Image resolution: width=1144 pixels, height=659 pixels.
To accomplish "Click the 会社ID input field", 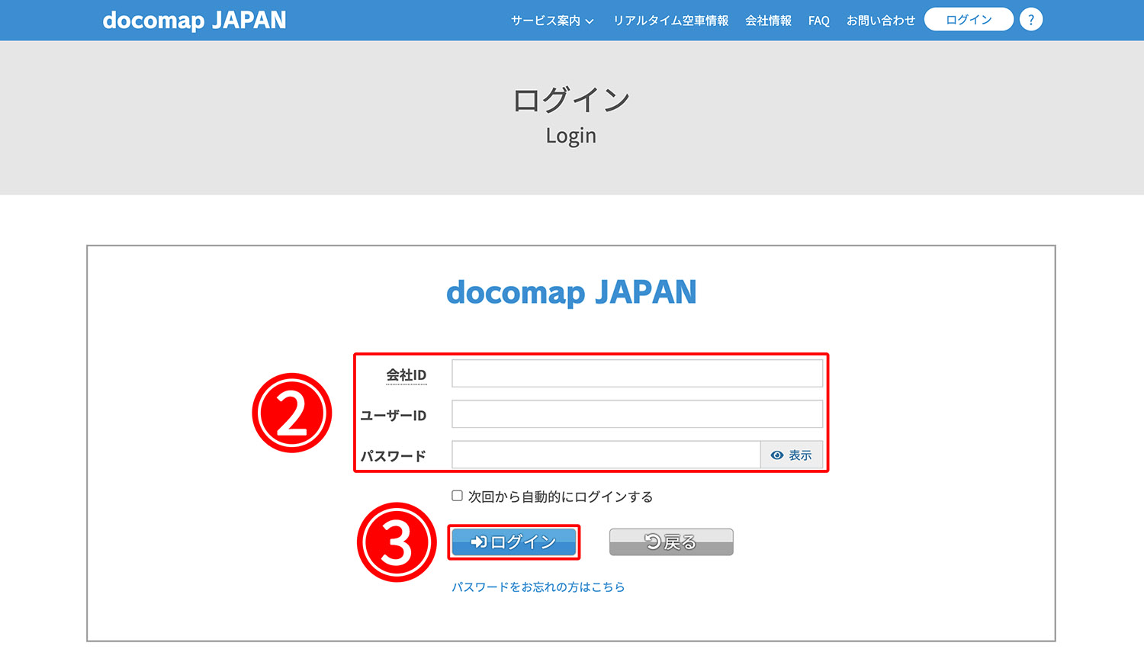I will point(637,373).
